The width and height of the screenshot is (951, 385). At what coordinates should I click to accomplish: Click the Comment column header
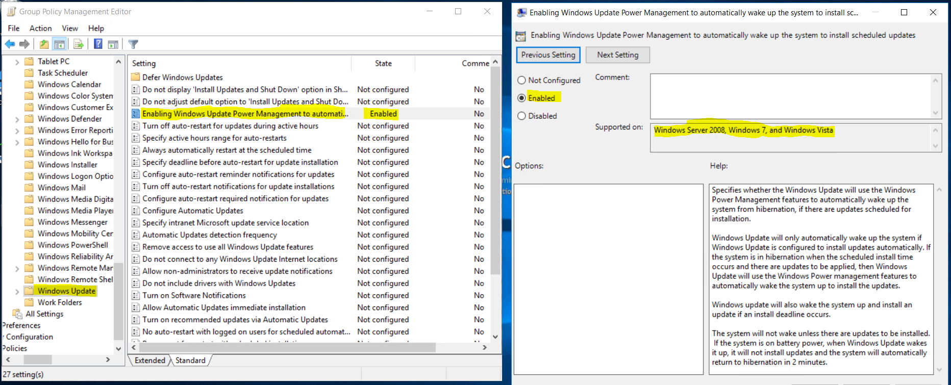(453, 63)
